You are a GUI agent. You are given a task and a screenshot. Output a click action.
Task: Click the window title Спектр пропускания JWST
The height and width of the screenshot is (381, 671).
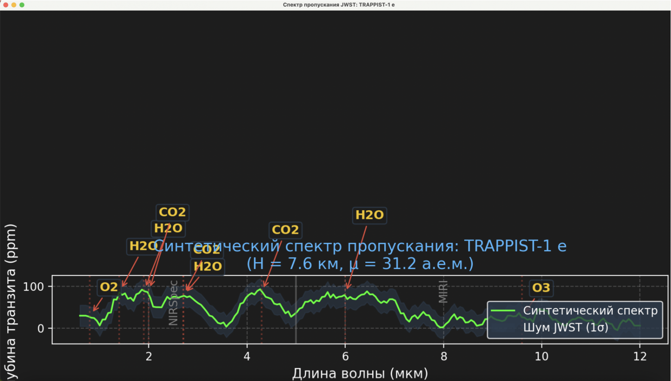[339, 5]
